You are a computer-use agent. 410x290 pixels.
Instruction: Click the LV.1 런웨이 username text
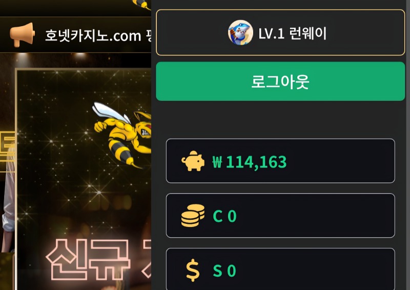pos(292,33)
